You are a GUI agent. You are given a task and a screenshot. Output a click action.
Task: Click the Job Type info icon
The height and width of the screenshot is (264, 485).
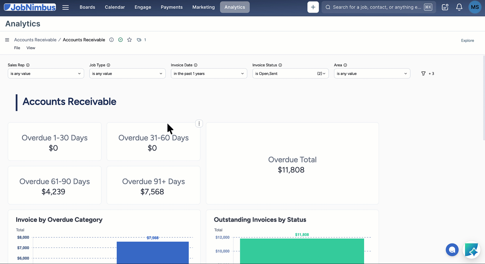(x=108, y=65)
